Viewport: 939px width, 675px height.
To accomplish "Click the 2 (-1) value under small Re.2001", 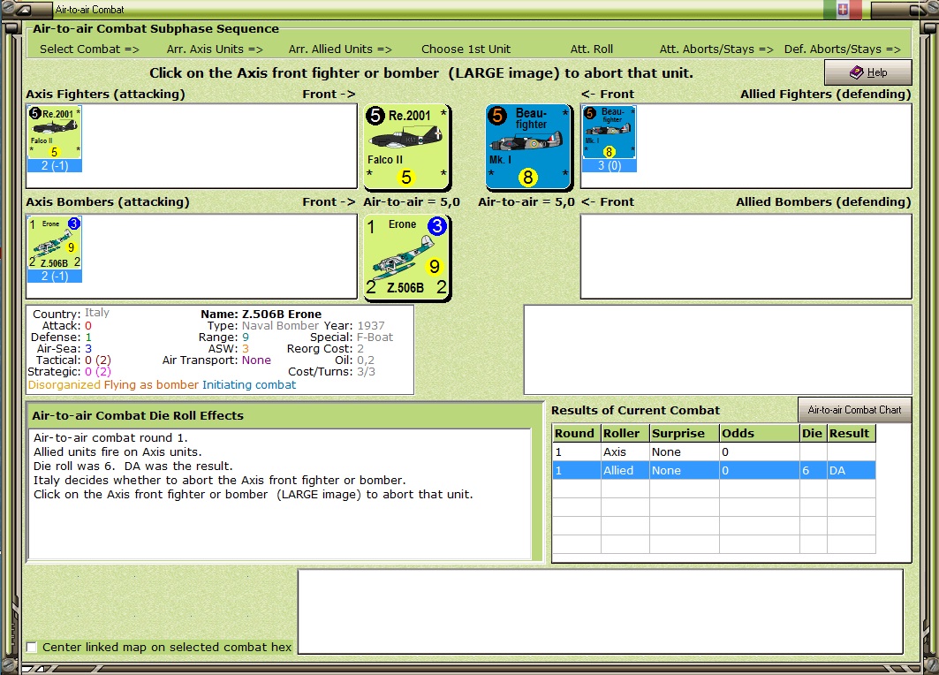I will tap(55, 166).
